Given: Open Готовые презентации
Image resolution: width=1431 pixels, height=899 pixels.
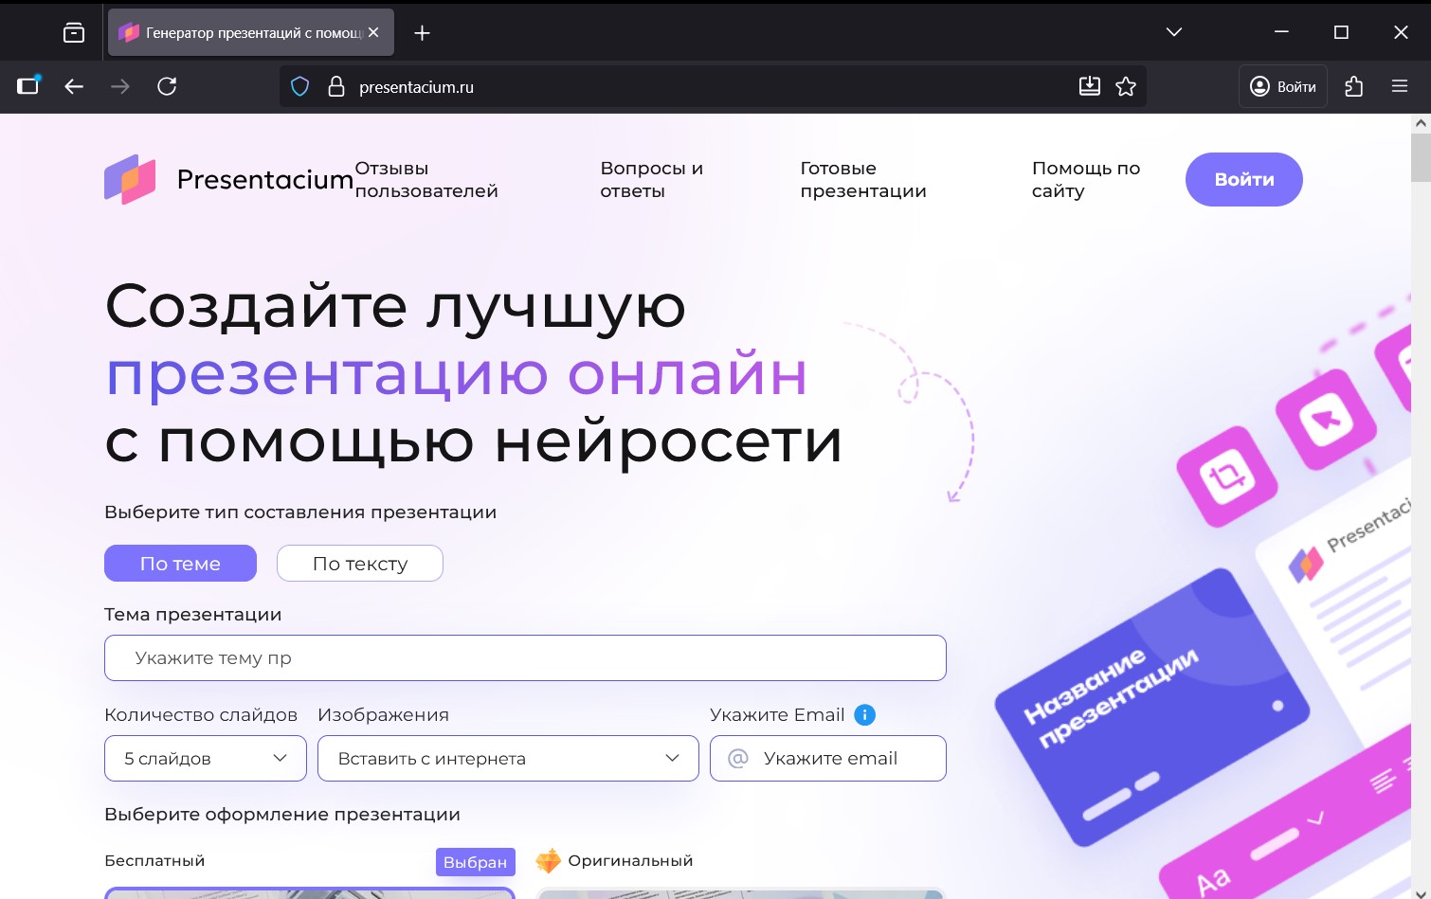Looking at the screenshot, I should (862, 179).
